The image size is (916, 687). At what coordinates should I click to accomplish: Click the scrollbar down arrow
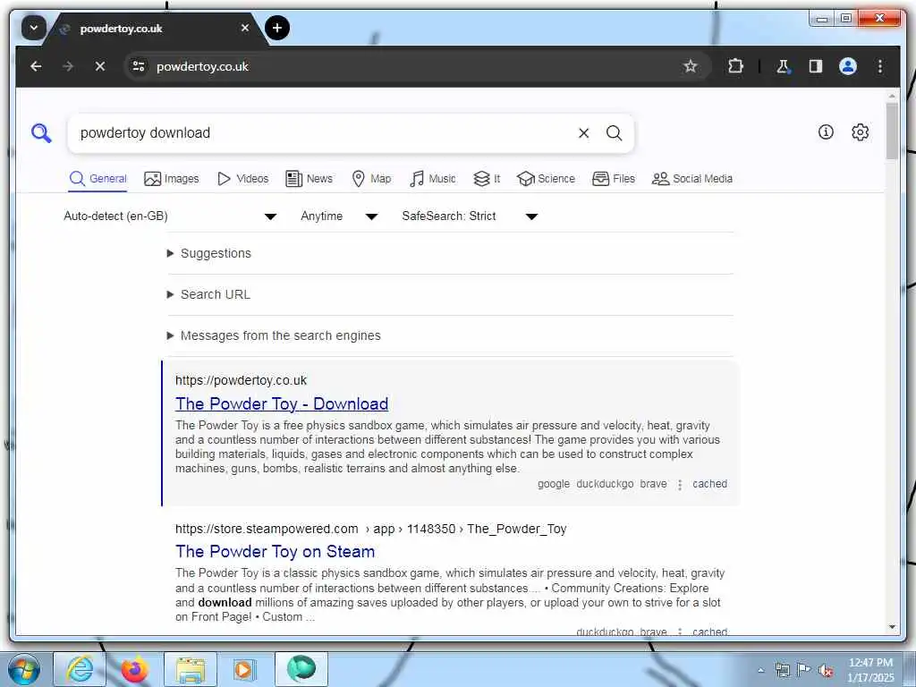tap(892, 627)
